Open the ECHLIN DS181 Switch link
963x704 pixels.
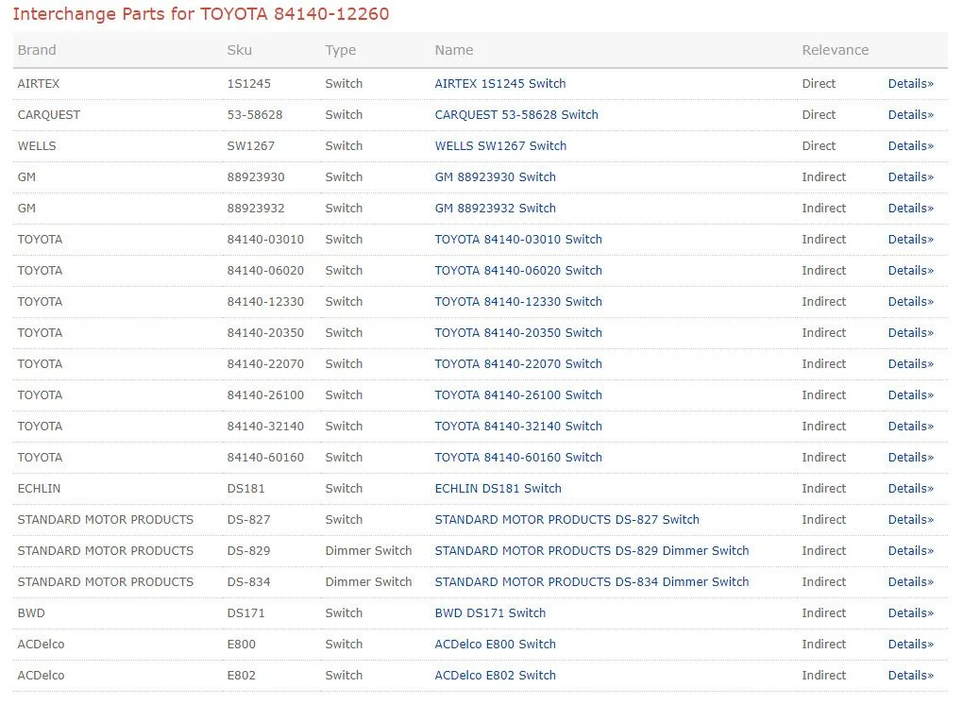498,489
